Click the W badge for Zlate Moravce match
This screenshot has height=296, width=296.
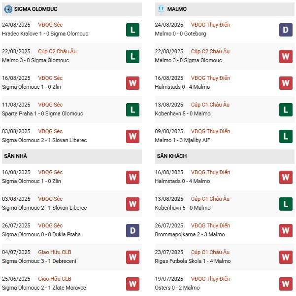[132, 284]
